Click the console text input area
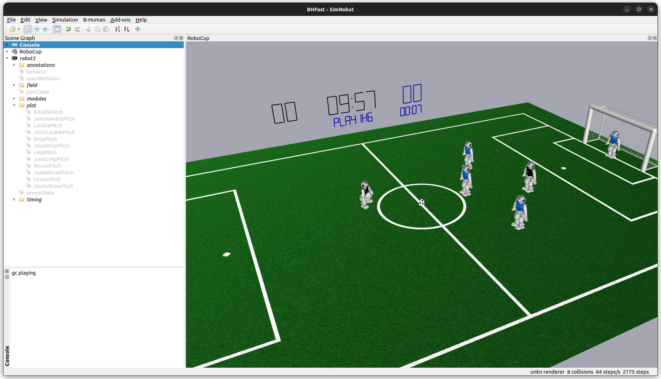 [96, 318]
